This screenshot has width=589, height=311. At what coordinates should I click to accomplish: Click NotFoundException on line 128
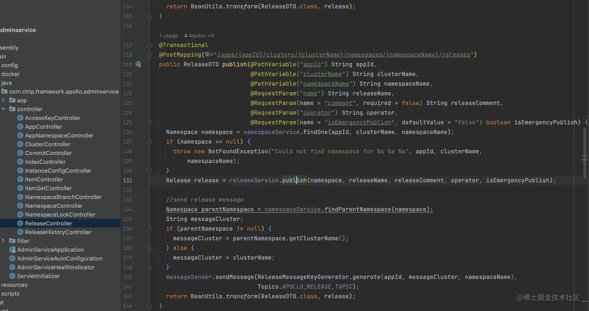pos(238,151)
